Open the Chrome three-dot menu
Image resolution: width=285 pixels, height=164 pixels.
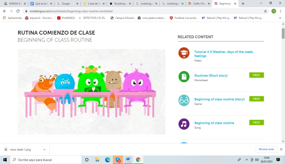[280, 11]
